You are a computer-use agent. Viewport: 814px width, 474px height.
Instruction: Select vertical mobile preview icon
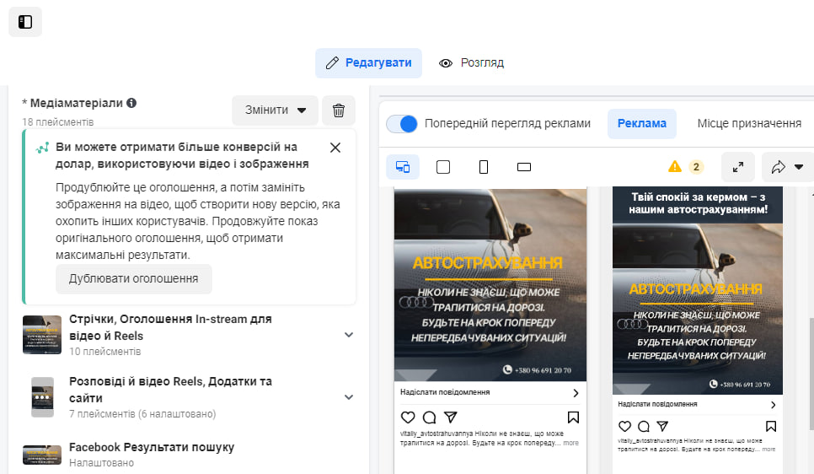coord(484,167)
